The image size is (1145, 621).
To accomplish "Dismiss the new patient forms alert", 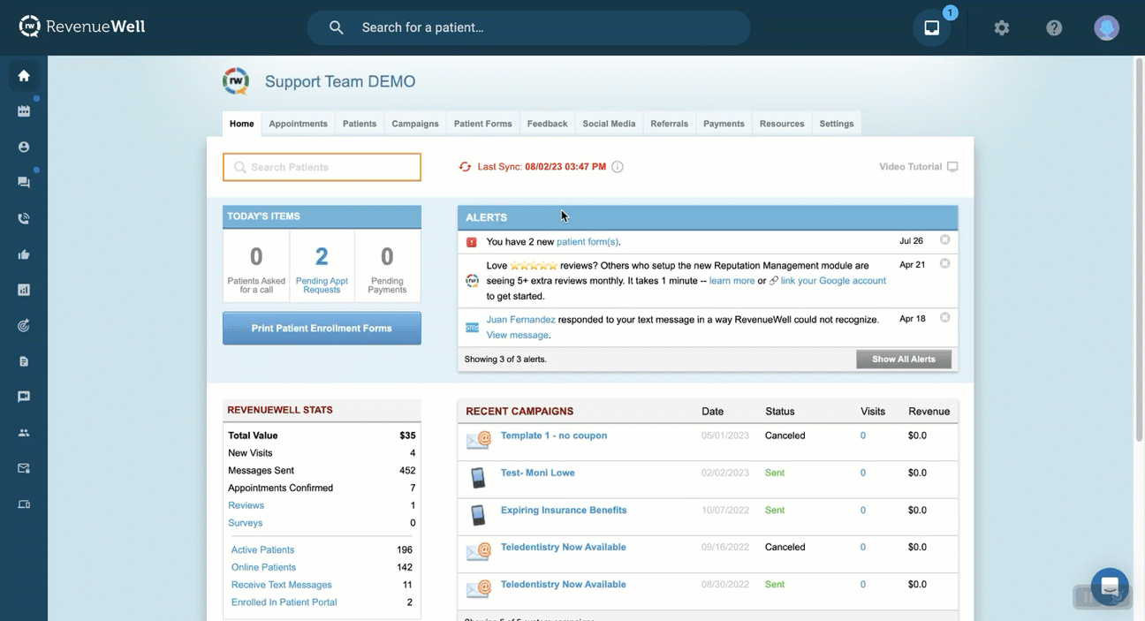I will tap(945, 240).
